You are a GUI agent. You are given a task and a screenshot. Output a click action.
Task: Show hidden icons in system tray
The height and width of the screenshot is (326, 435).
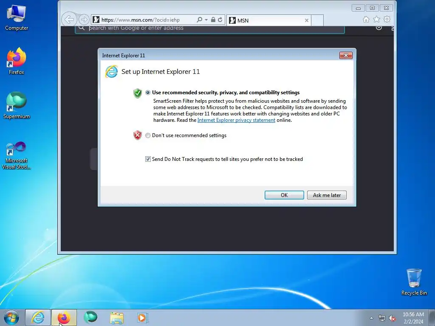click(x=371, y=318)
